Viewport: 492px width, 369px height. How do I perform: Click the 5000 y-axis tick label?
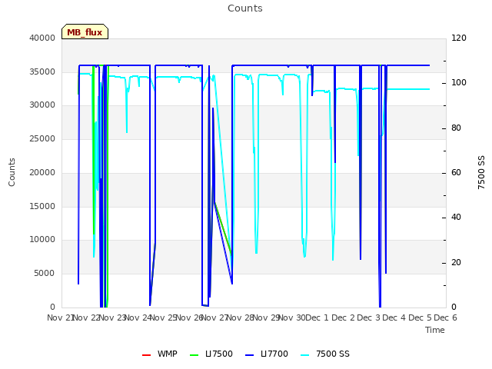(x=45, y=274)
